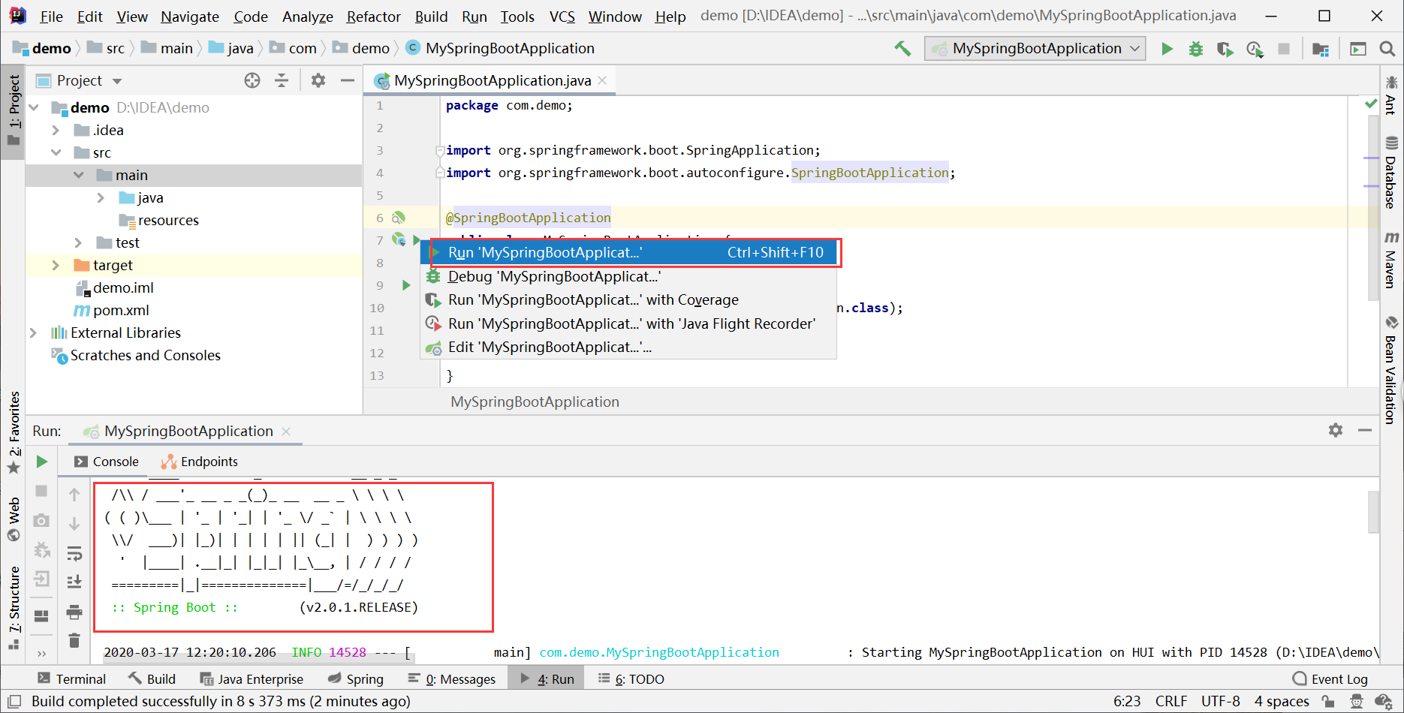This screenshot has height=713, width=1404.
Task: Click the Run with profiler toolbar icon
Action: click(1255, 49)
